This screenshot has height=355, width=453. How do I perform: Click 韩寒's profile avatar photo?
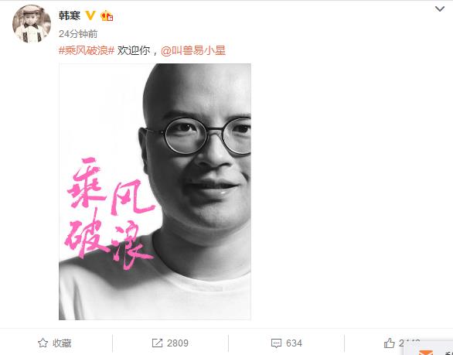pos(32,24)
